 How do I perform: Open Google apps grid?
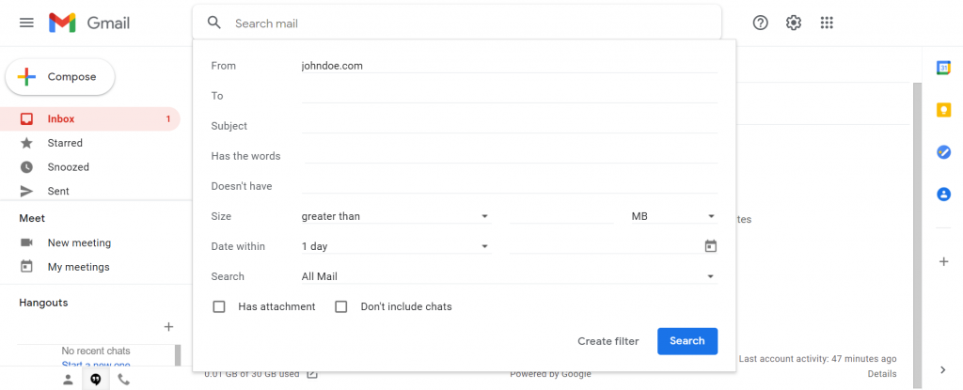click(827, 23)
